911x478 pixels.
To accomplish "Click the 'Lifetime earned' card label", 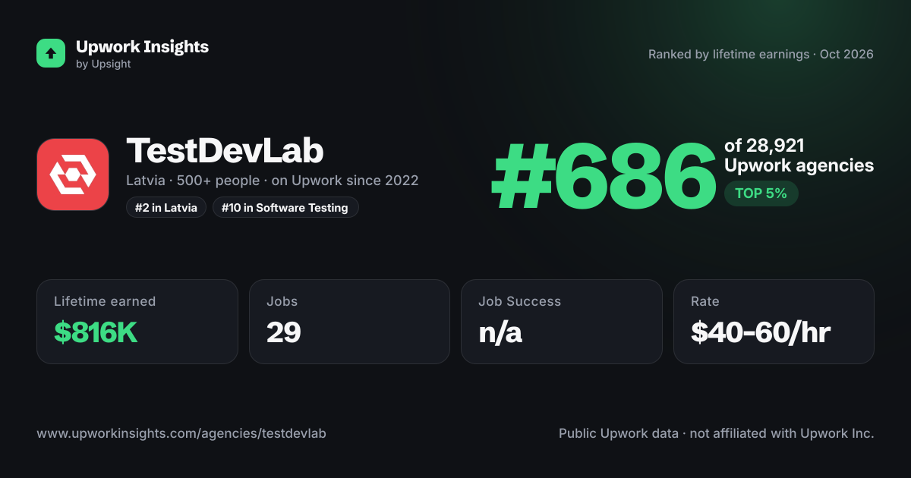I will [x=105, y=301].
